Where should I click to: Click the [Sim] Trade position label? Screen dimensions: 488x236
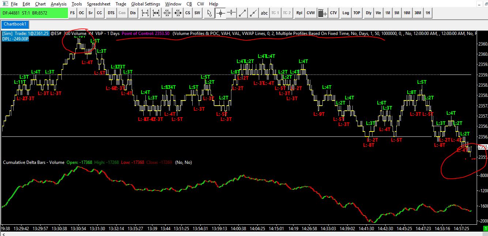pos(26,33)
